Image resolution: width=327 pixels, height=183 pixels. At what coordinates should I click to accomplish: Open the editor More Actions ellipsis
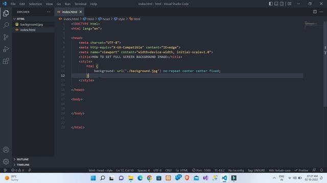click(x=321, y=12)
